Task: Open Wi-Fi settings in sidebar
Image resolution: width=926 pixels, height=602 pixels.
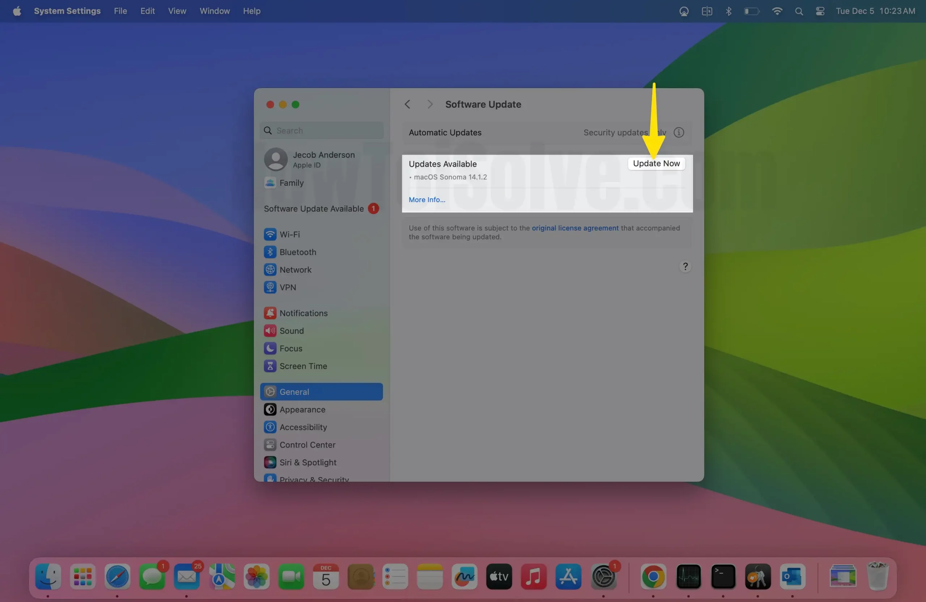Action: [322, 235]
